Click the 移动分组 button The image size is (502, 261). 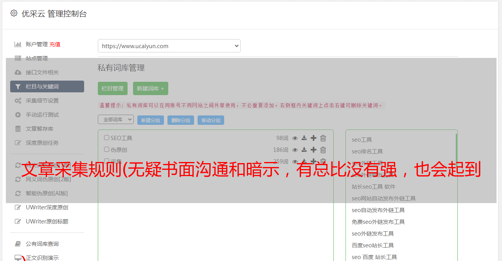[x=211, y=120]
